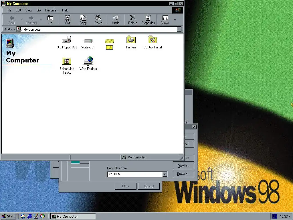Screen dimensions: 293x220
Task: Click the Address bar My Computer field
Action: pyautogui.click(x=97, y=29)
